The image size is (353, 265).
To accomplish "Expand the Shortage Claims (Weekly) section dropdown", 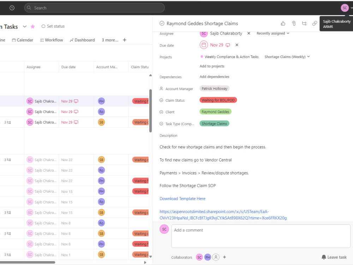I will click(287, 57).
